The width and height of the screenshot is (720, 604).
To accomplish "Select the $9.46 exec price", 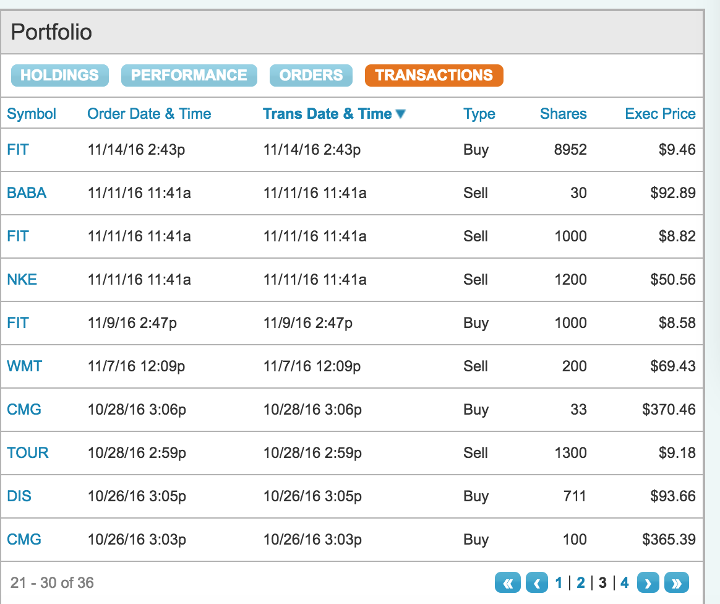I will click(x=677, y=150).
